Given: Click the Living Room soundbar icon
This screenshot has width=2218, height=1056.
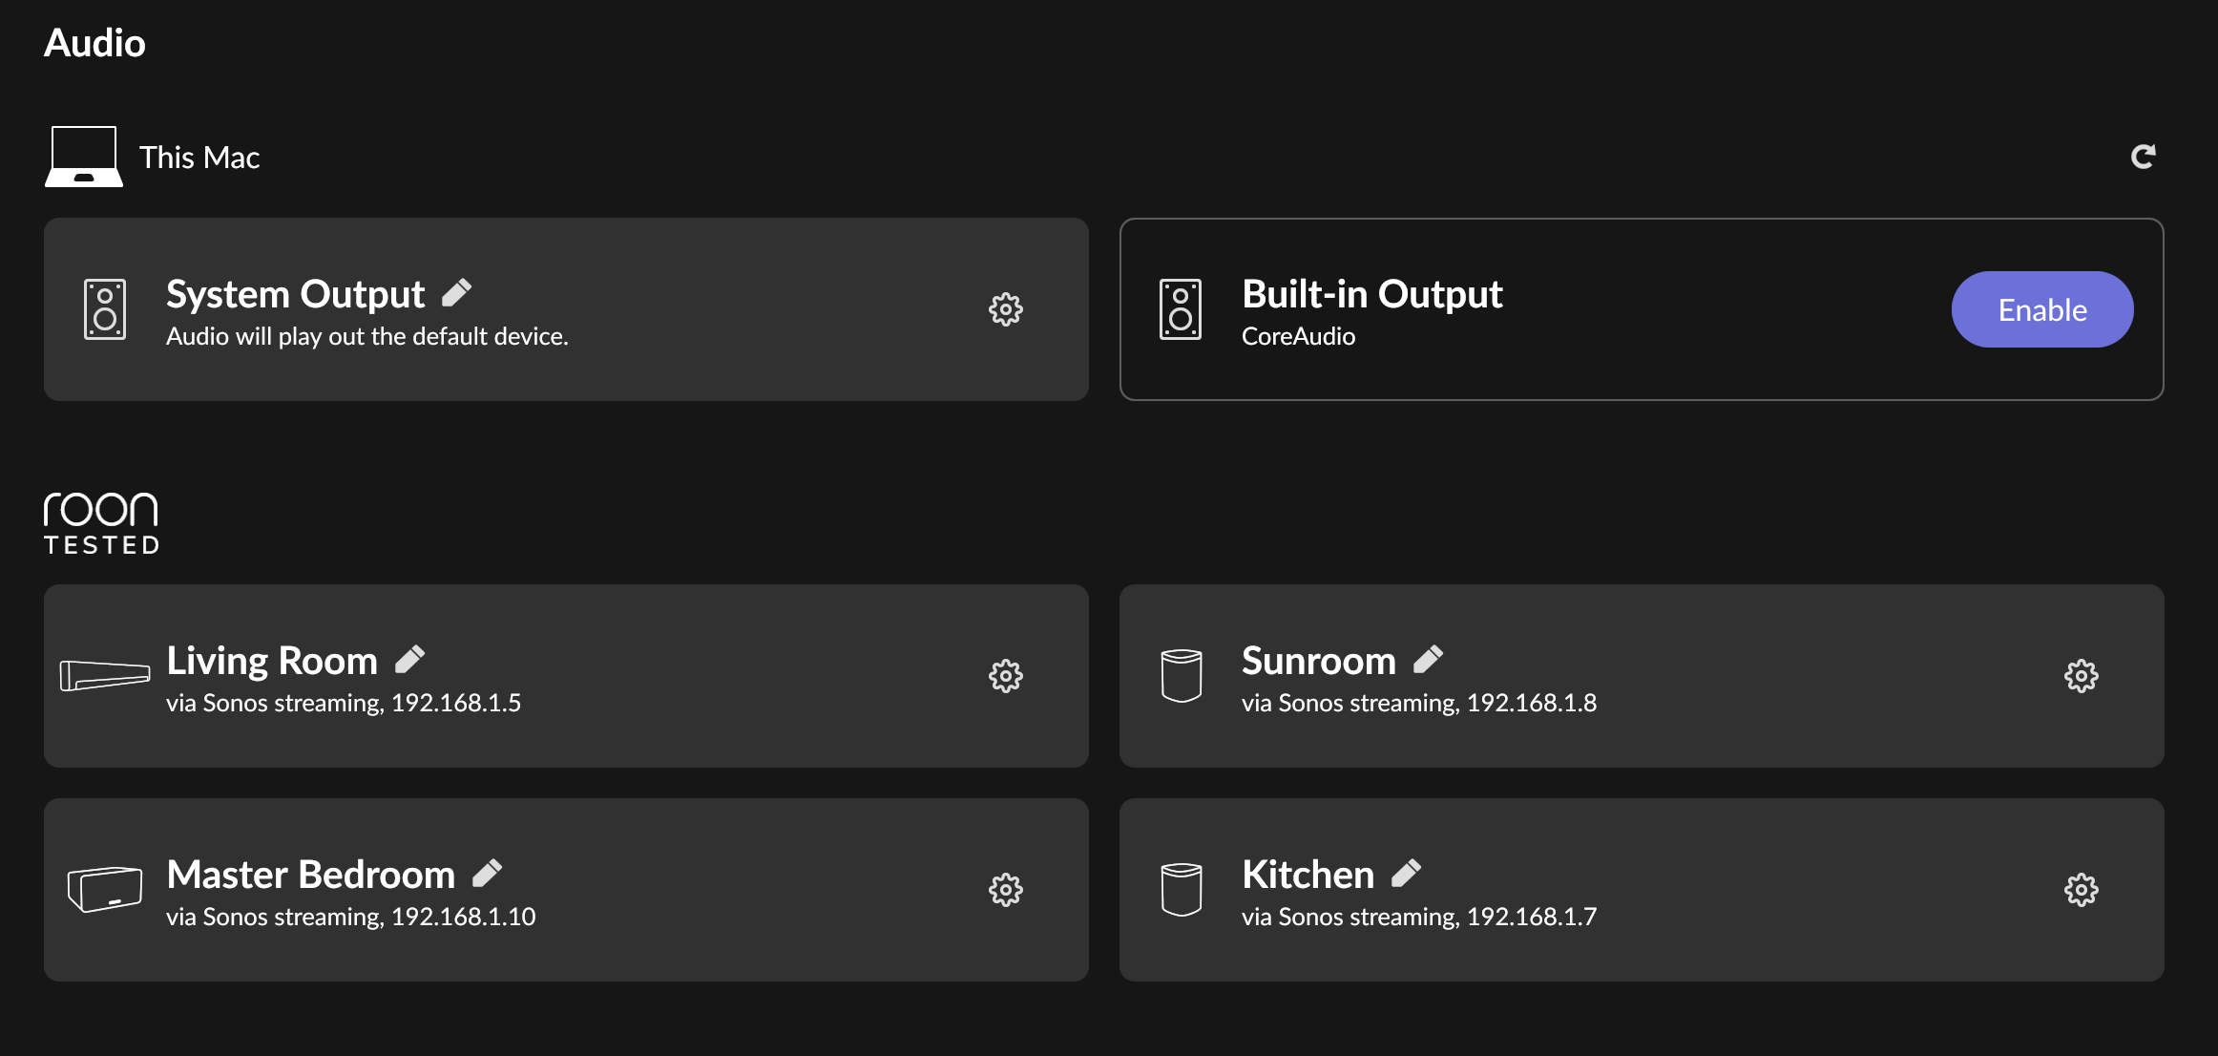Looking at the screenshot, I should coord(105,676).
